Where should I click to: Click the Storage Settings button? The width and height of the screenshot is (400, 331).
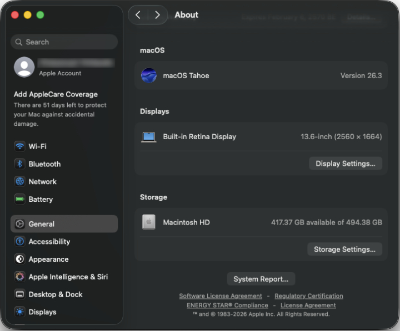click(344, 249)
